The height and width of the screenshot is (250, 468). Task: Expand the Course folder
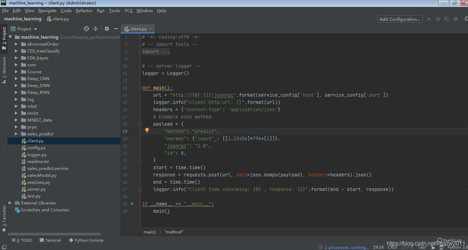pos(16,72)
